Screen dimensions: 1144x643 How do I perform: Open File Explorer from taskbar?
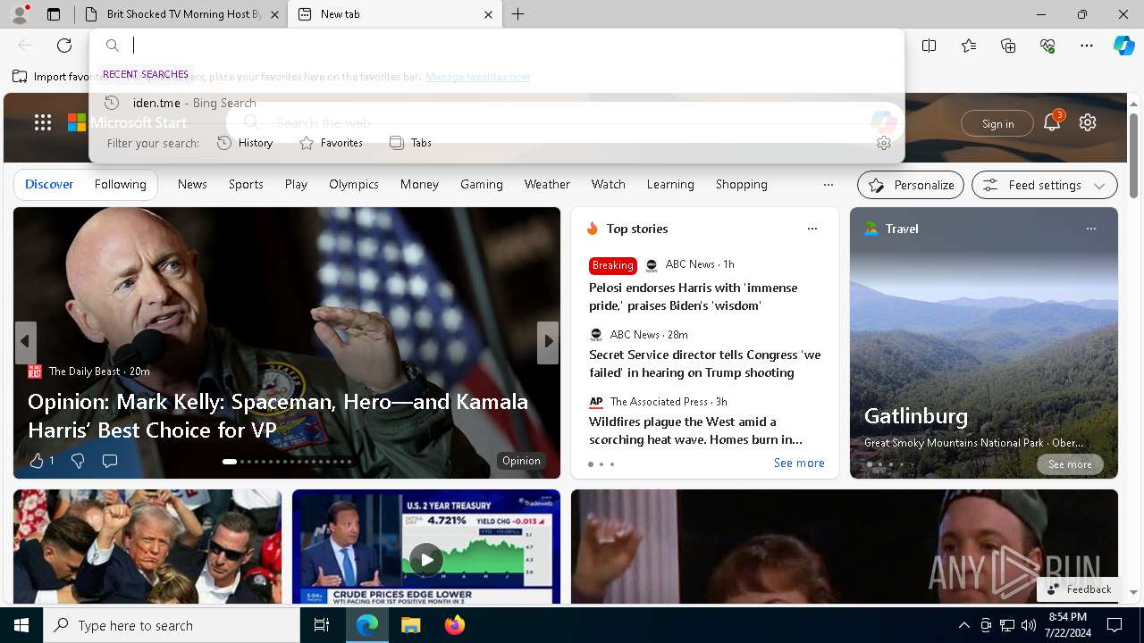coord(410,625)
